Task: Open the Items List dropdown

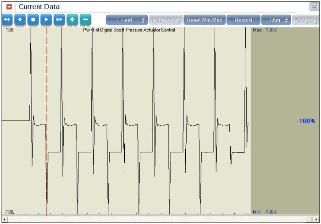Action: (x=166, y=20)
